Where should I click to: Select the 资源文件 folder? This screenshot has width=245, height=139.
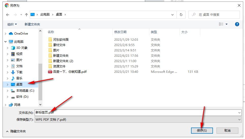pos(59,66)
